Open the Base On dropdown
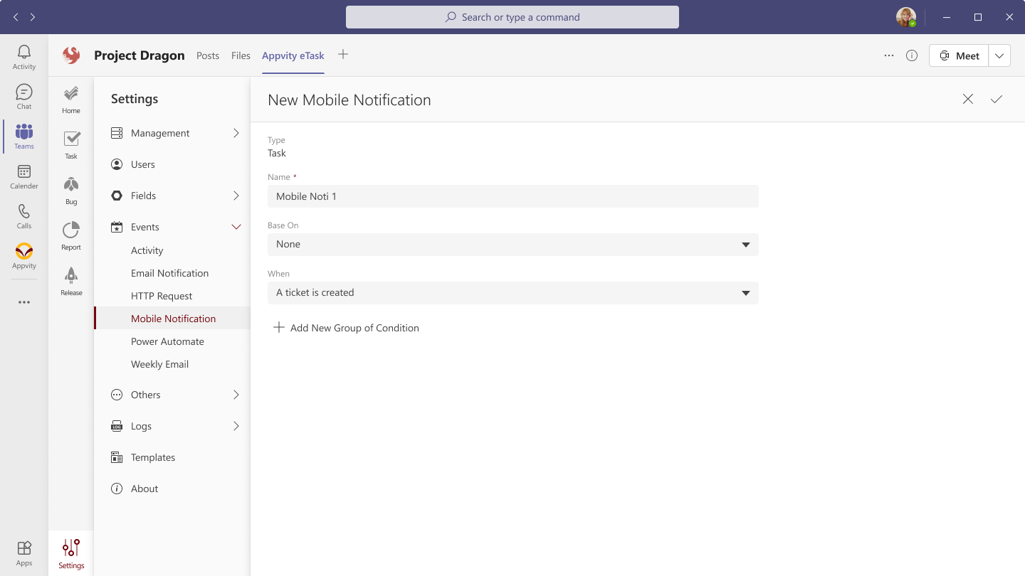Viewport: 1025px width, 576px height. pos(512,245)
